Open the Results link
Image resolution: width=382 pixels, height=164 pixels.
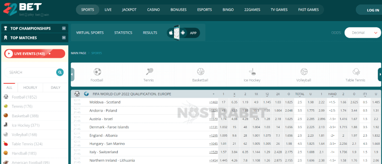coord(150,33)
